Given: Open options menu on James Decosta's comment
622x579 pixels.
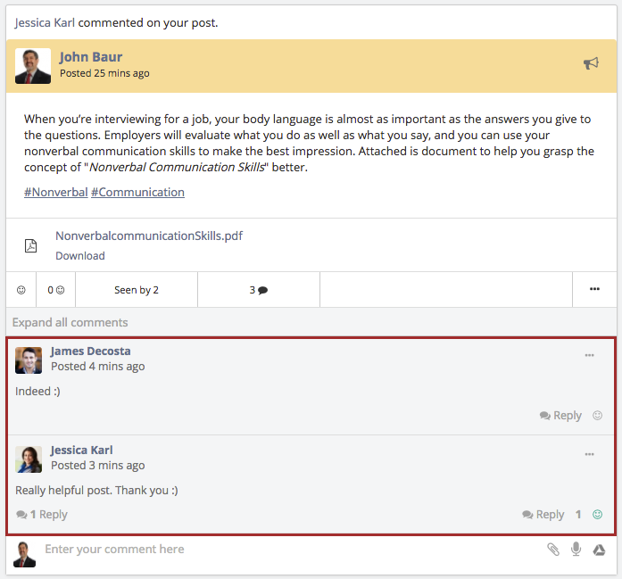Looking at the screenshot, I should coord(590,355).
